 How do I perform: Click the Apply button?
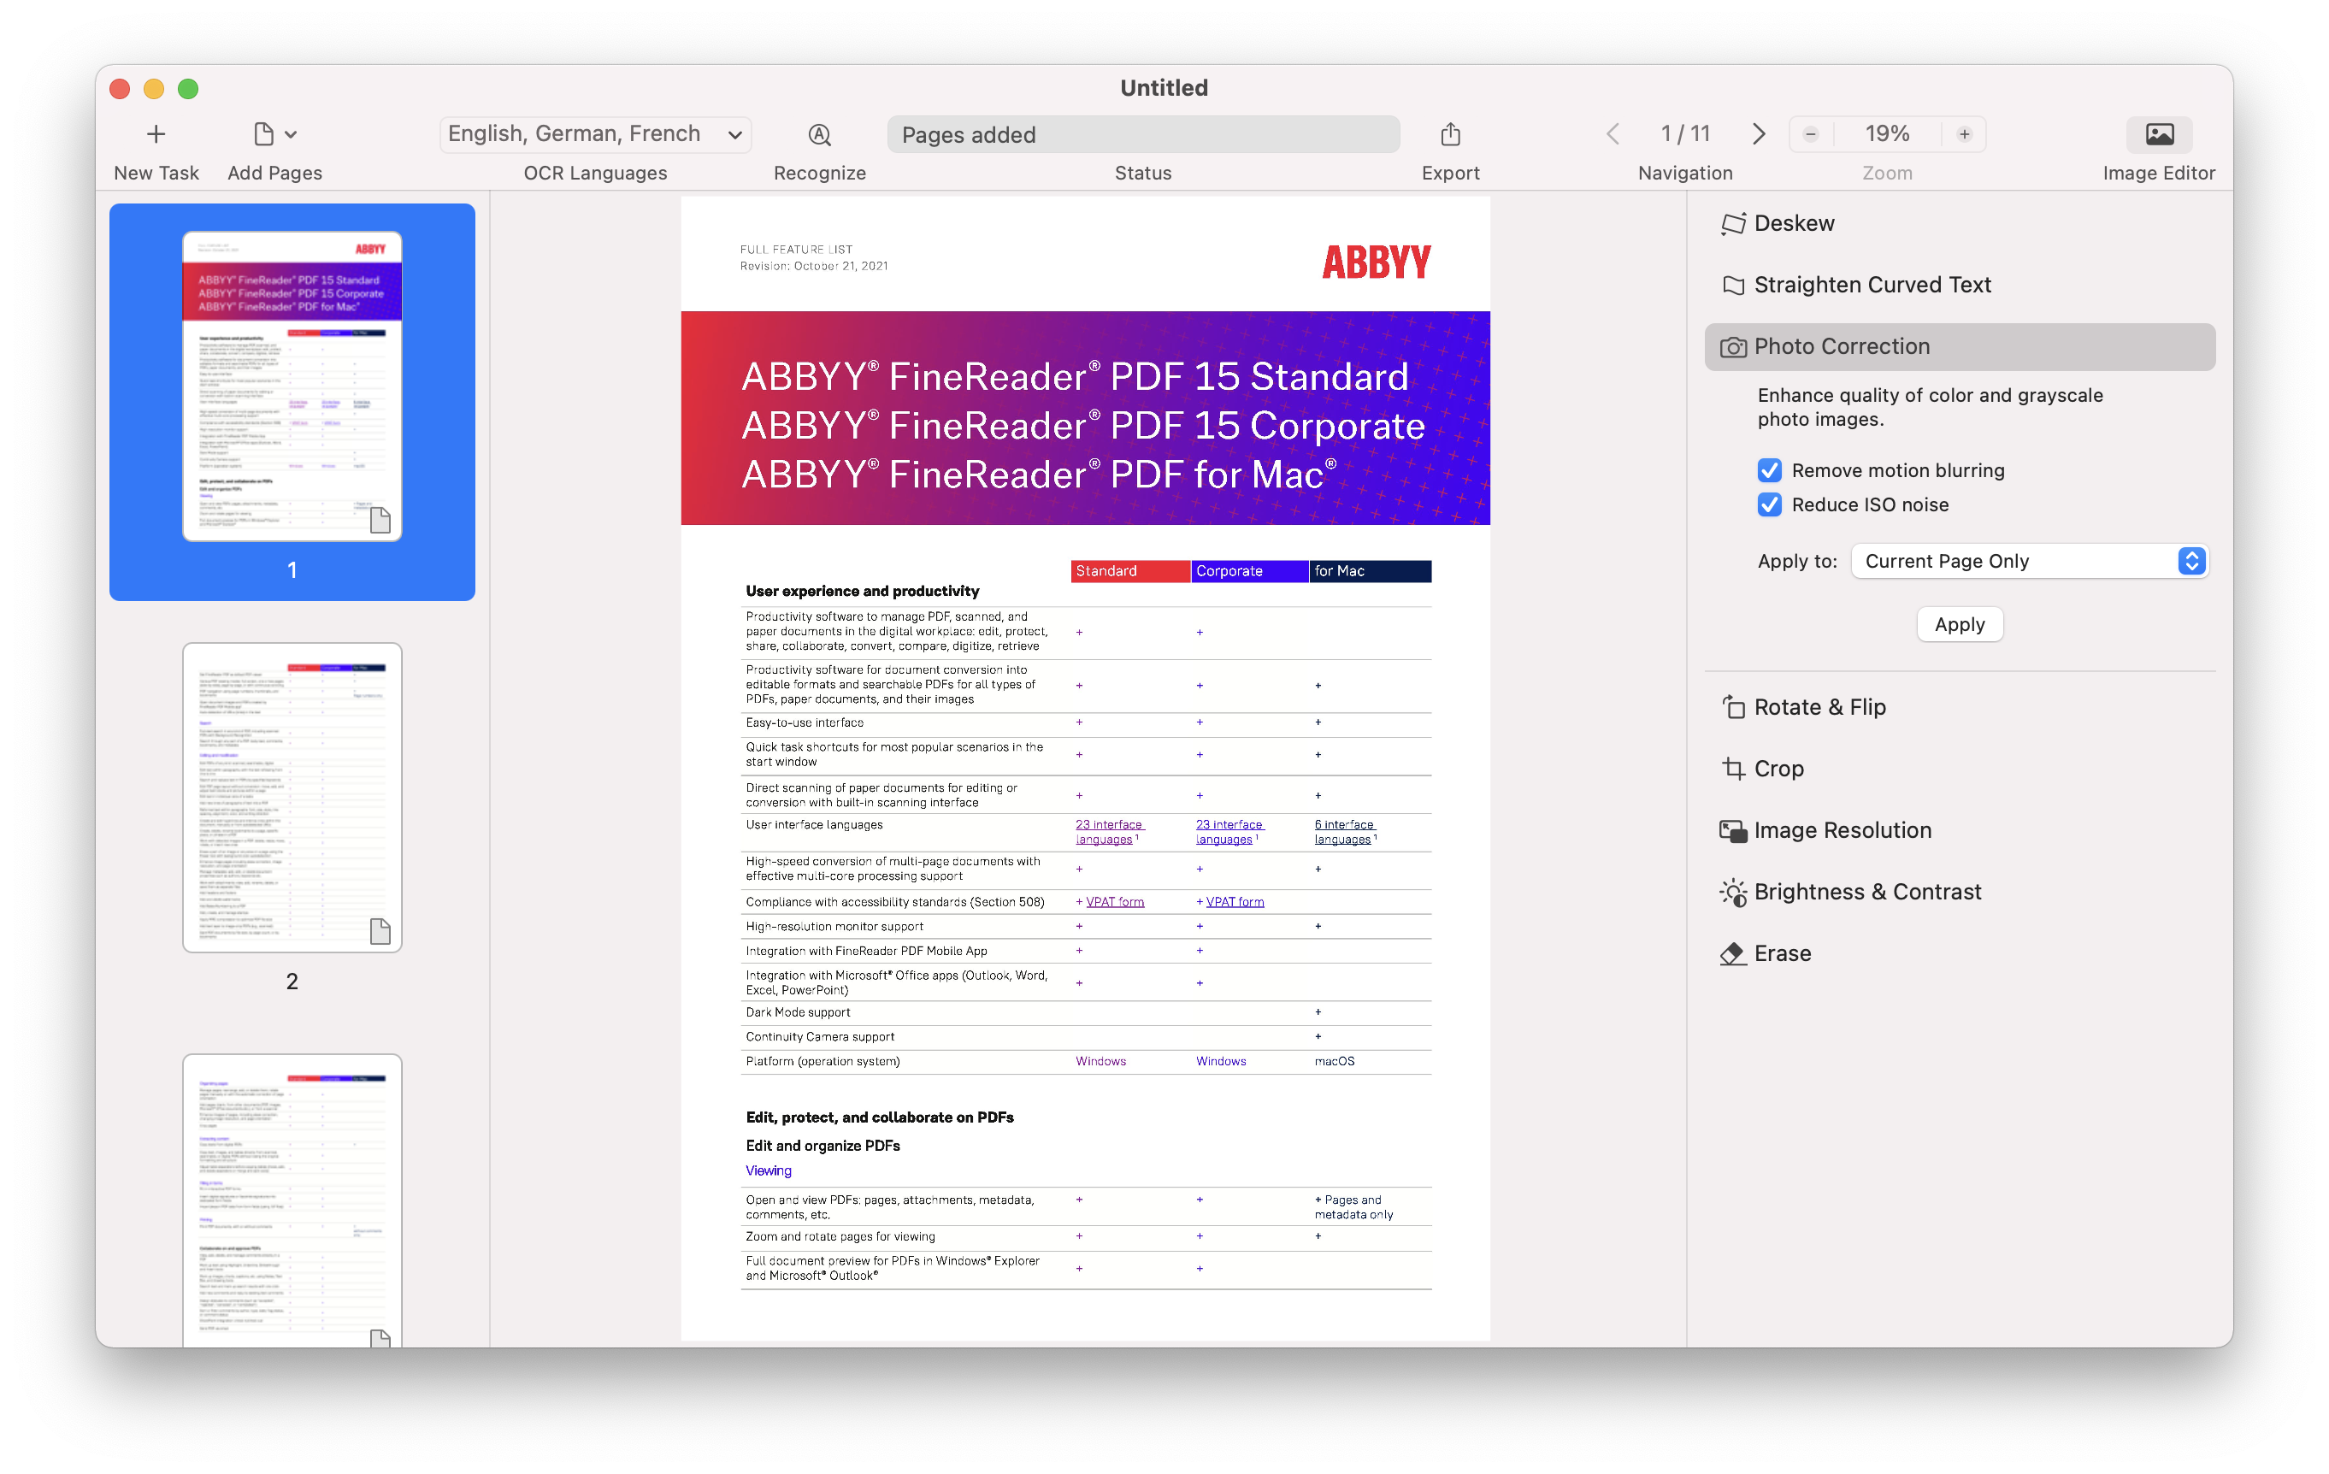pos(1959,623)
